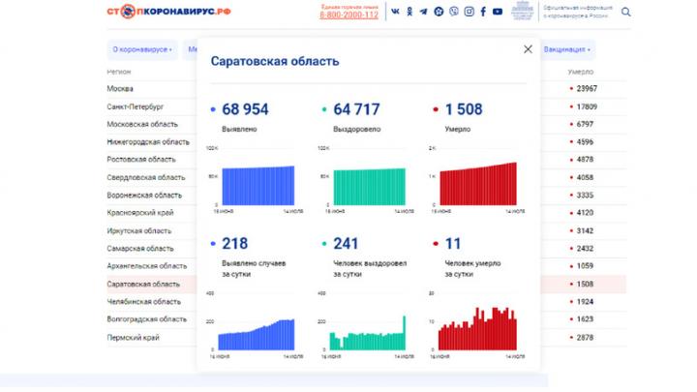This screenshot has height=392, width=697.
Task: Click the Odnoklassniki icon in header
Action: point(409,12)
